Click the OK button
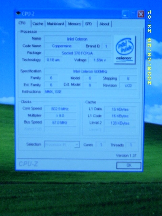162x216 pixels. (129, 165)
